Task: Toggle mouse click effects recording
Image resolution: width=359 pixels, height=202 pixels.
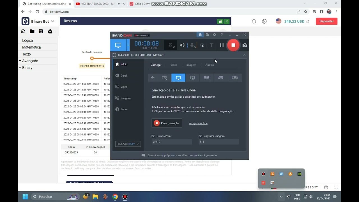Action: pyautogui.click(x=202, y=45)
